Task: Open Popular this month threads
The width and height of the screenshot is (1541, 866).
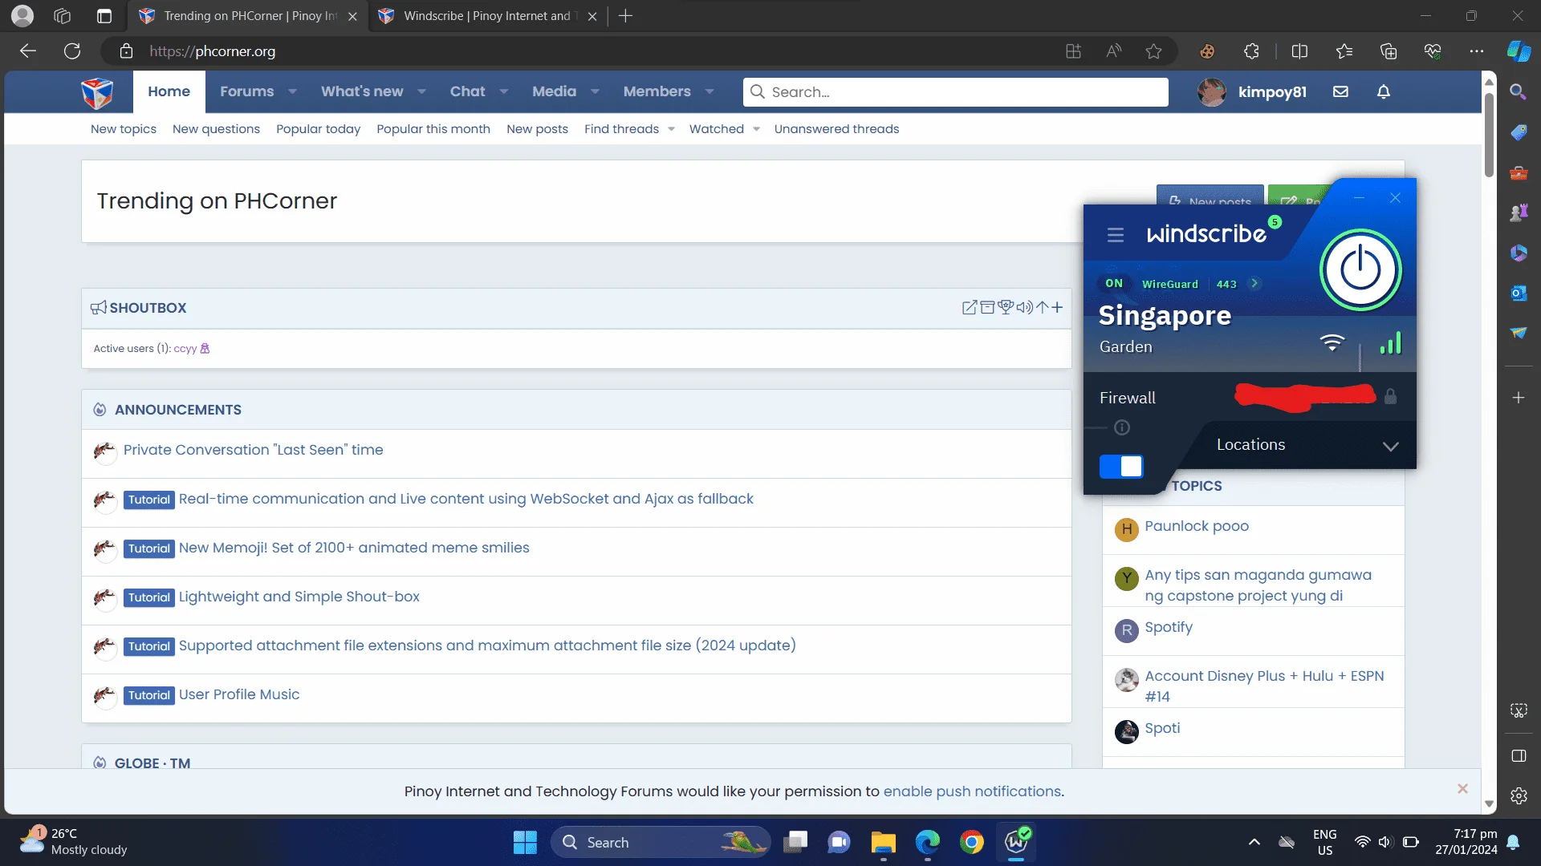Action: click(x=433, y=129)
